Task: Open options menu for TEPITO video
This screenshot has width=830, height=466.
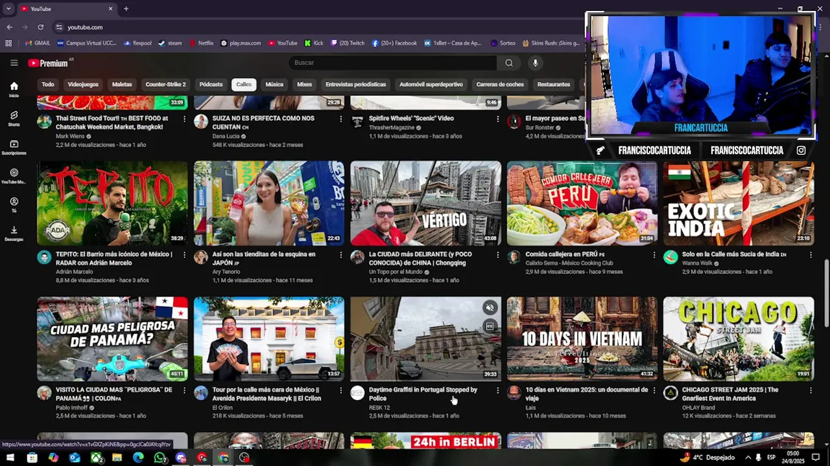Action: 184,255
